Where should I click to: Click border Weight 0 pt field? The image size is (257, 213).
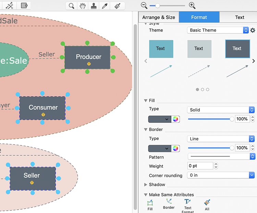(200, 166)
